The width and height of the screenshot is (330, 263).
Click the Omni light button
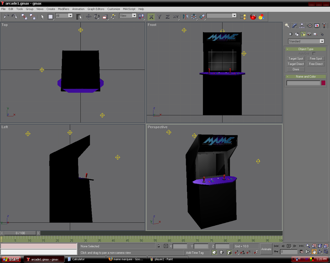[296, 69]
